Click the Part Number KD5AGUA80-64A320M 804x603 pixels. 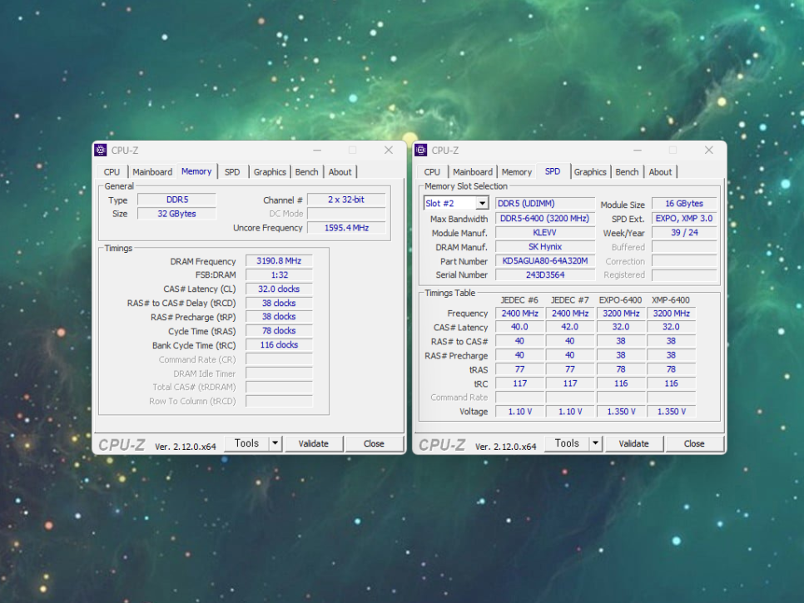(x=545, y=261)
